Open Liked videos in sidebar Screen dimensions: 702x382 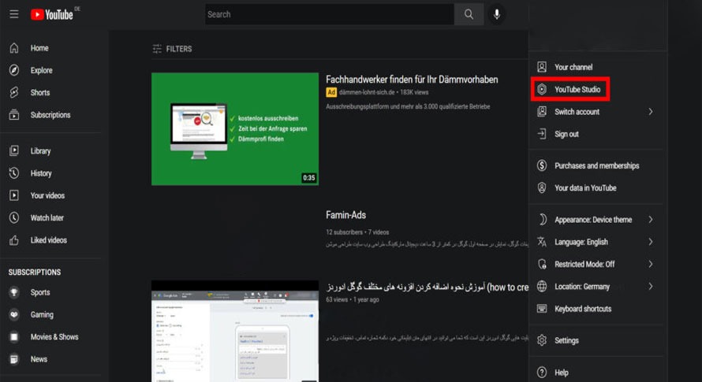pyautogui.click(x=48, y=239)
